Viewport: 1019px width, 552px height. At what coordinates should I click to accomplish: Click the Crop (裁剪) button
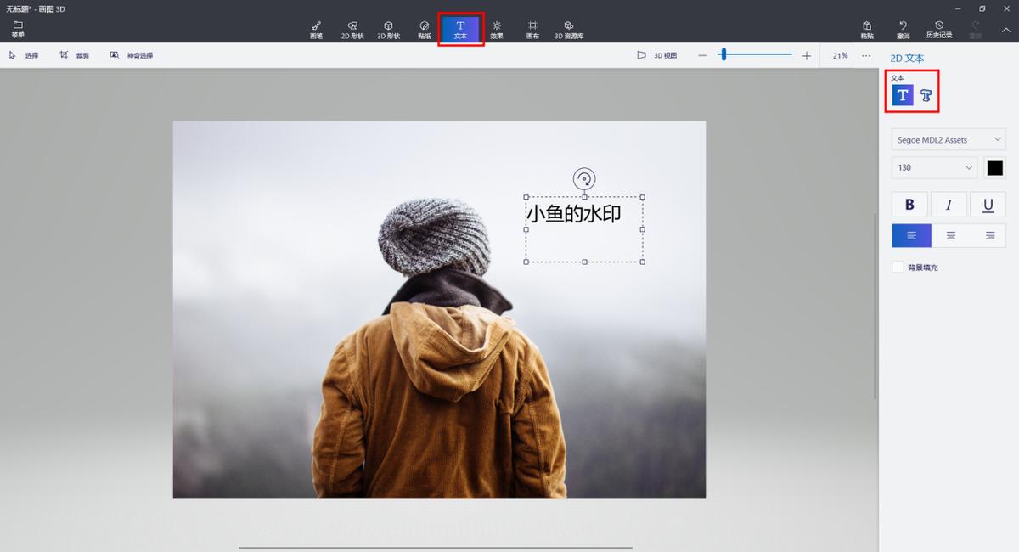coord(75,55)
